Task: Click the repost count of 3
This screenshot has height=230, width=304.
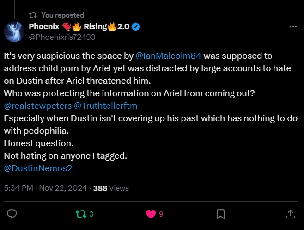Action: click(x=91, y=214)
